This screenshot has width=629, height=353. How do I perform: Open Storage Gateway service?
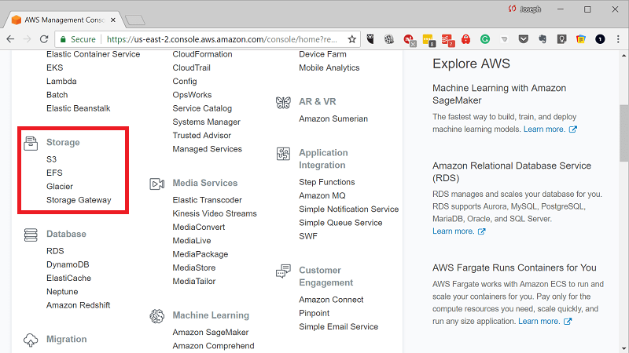pyautogui.click(x=79, y=200)
